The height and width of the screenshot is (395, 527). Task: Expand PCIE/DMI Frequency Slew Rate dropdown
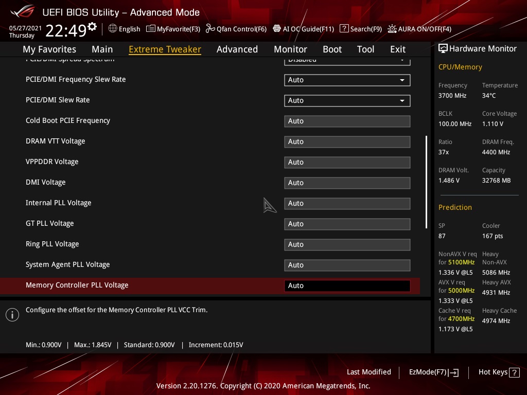click(347, 80)
